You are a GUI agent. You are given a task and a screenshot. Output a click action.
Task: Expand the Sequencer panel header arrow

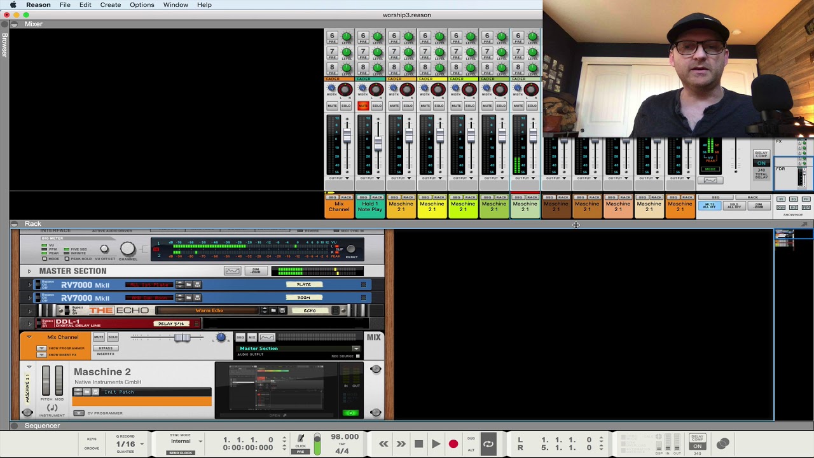(14, 426)
